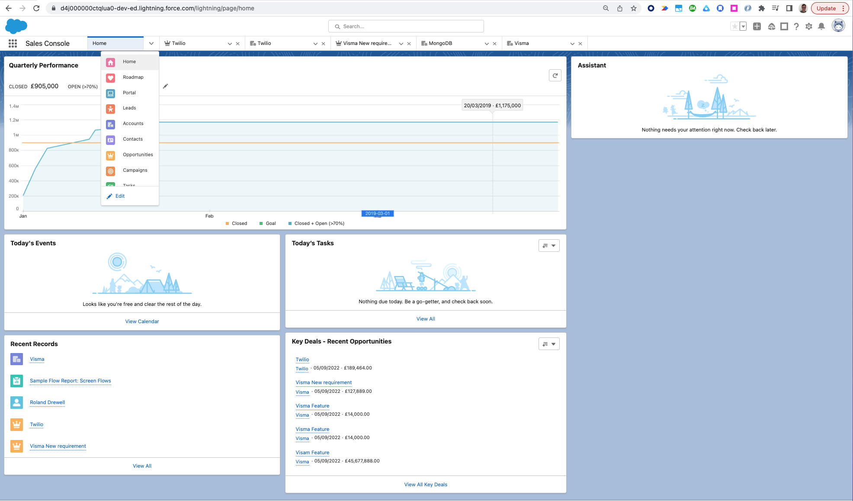Open the Visam Feature deal link

[x=312, y=453]
